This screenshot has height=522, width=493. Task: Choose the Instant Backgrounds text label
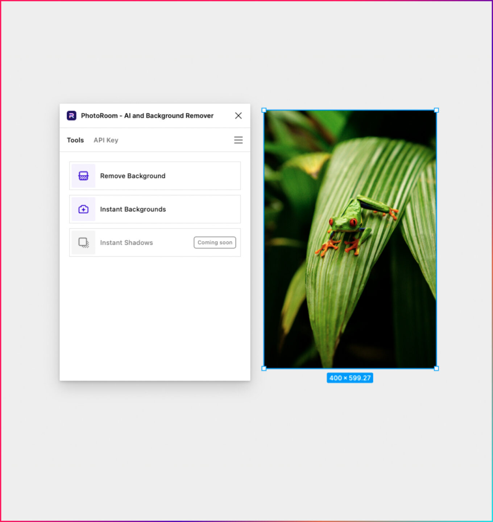[x=133, y=209]
